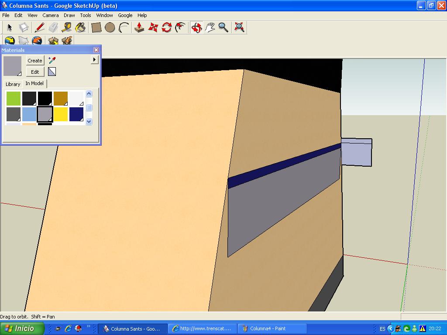Screen dimensions: 447x335
Task: Select the Pencil line tool
Action: (39, 27)
